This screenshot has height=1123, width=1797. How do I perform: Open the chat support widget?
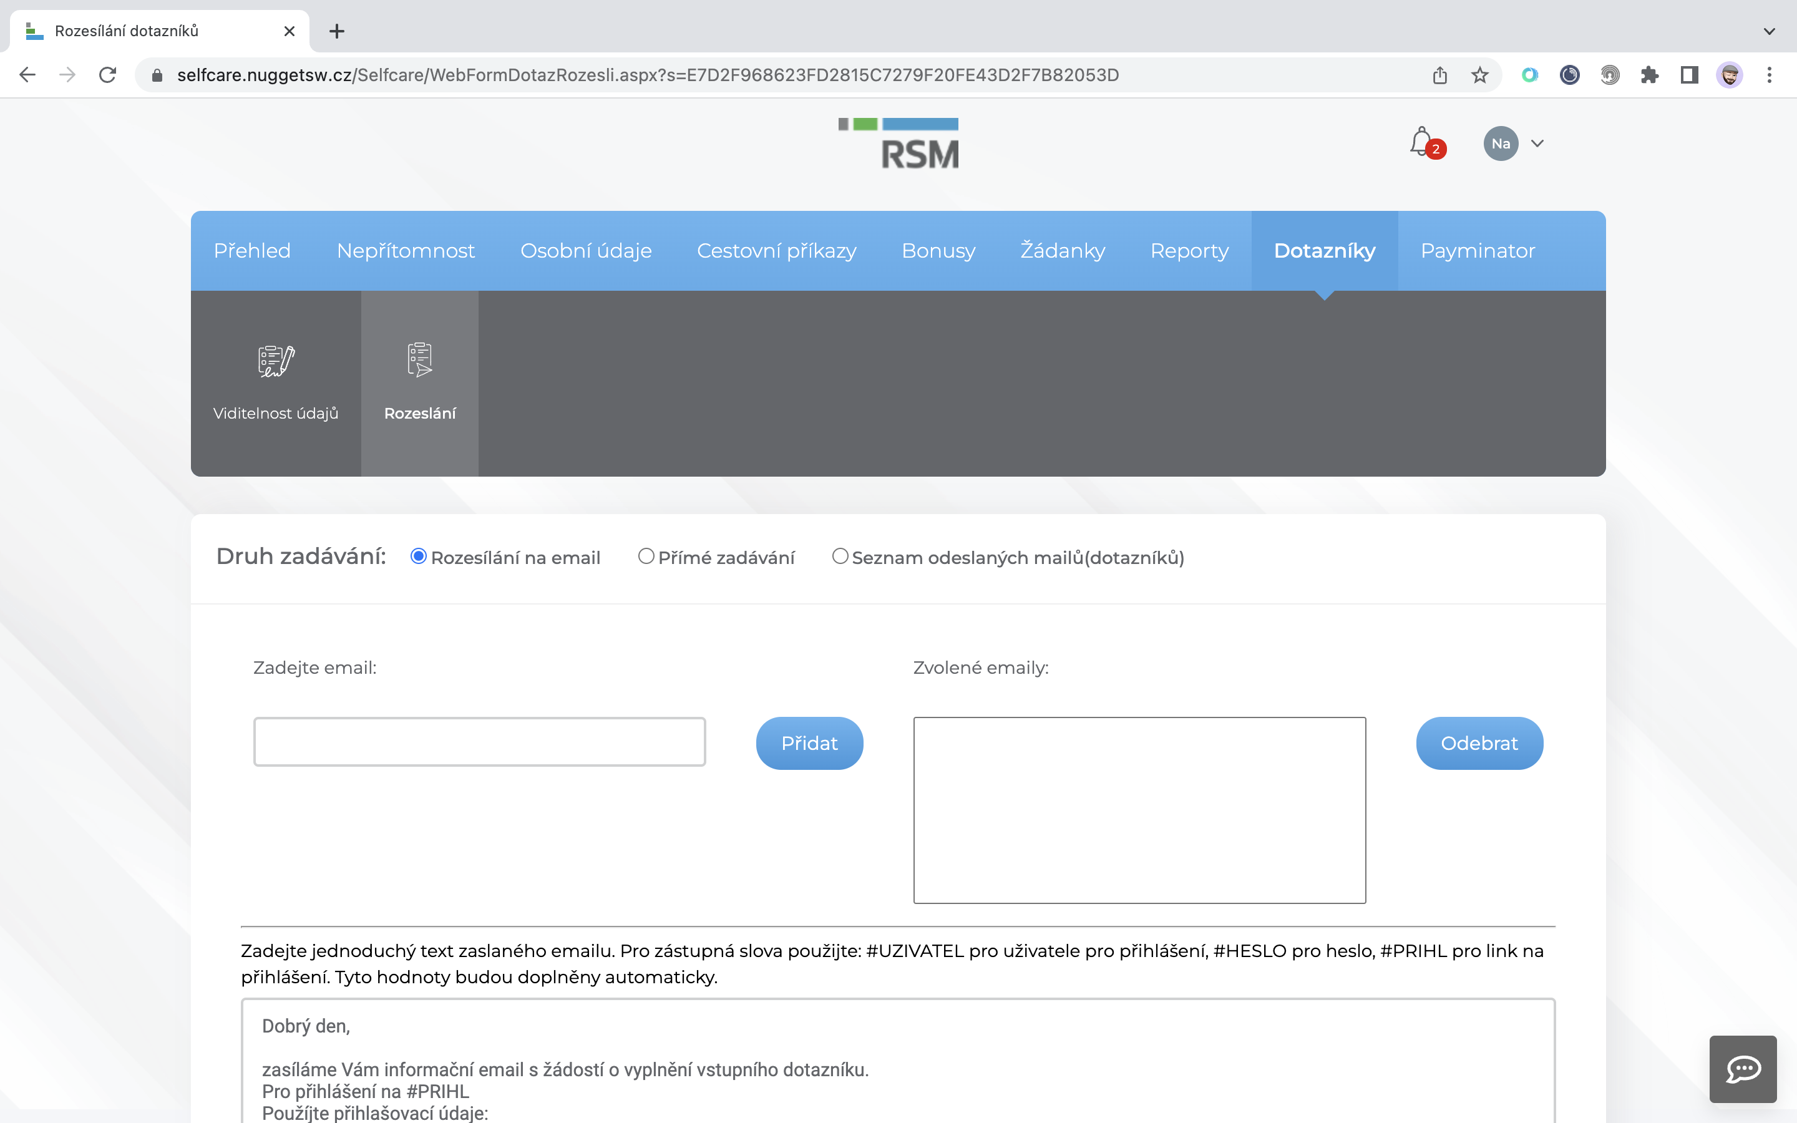pos(1743,1069)
